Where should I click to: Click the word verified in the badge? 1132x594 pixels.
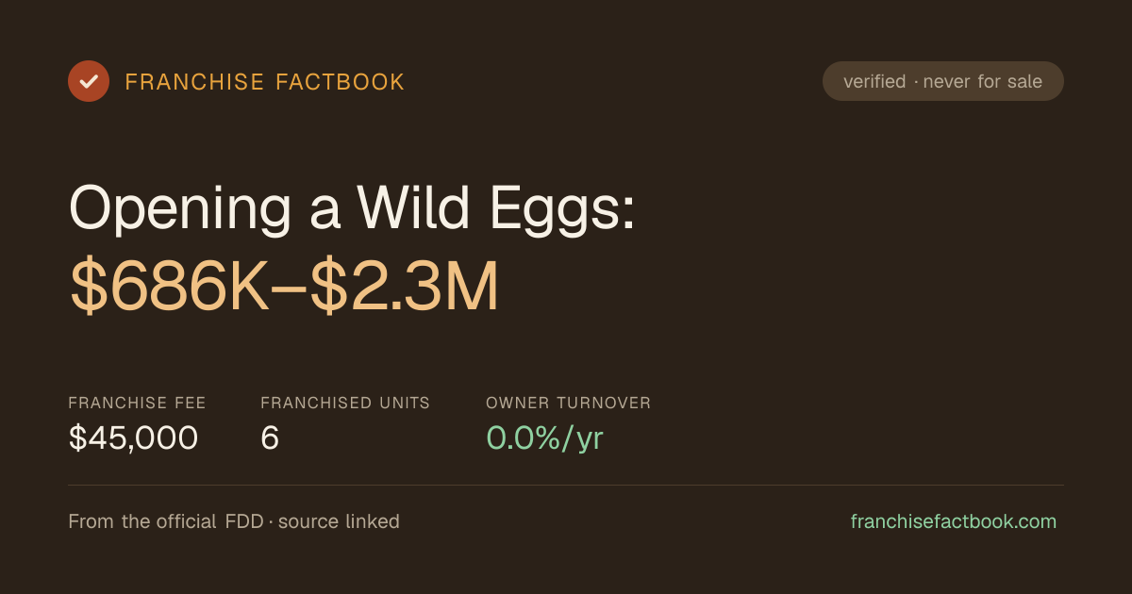coord(874,82)
